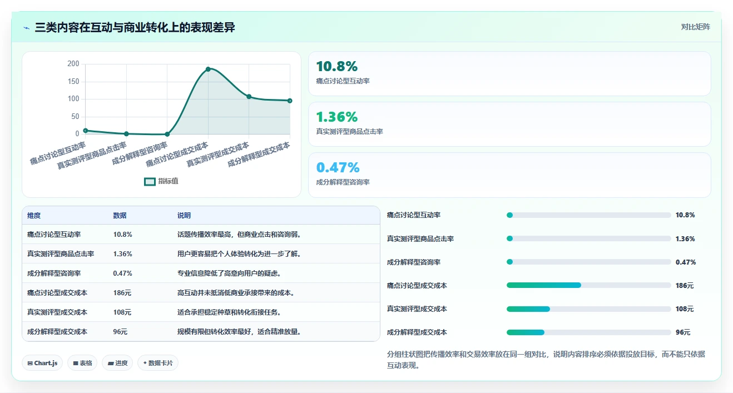
Task: Click the 96元 value in the table
Action: 120,332
